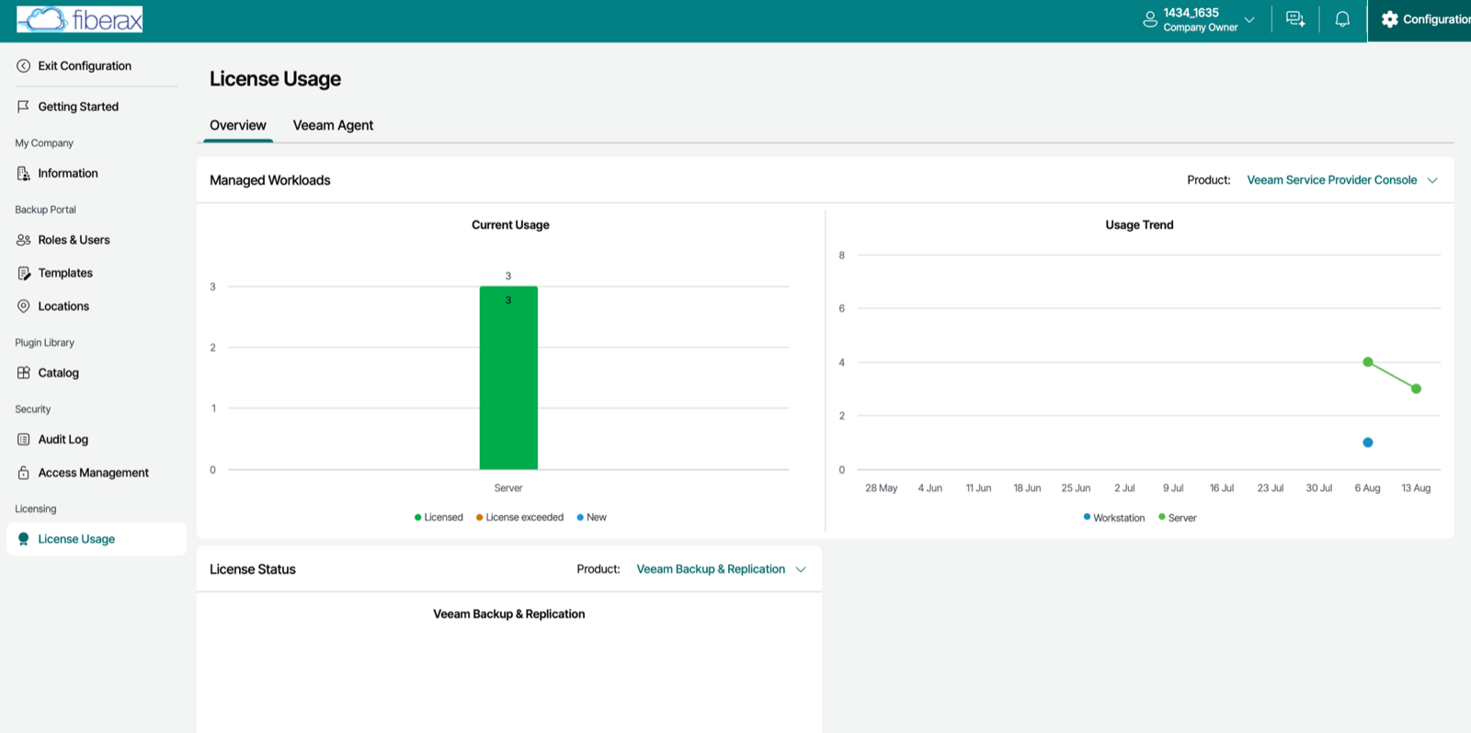The image size is (1471, 733).
Task: Click the blue Workstation data point
Action: (1368, 442)
